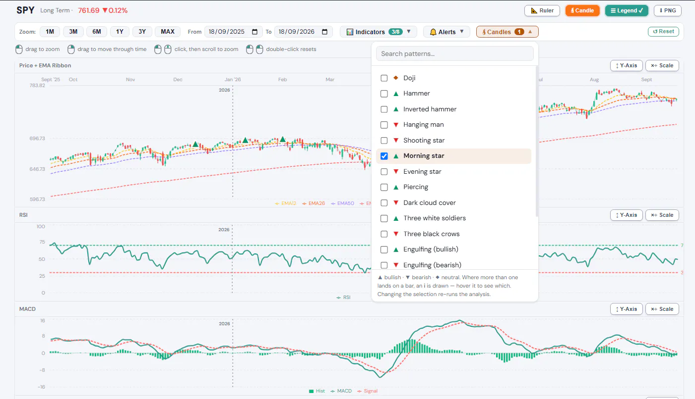Check the Dark cloud cover checkbox
This screenshot has width=695, height=399.
click(x=384, y=203)
